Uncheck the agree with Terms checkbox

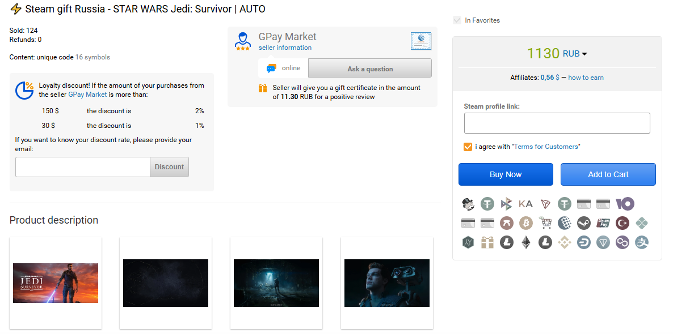(468, 147)
